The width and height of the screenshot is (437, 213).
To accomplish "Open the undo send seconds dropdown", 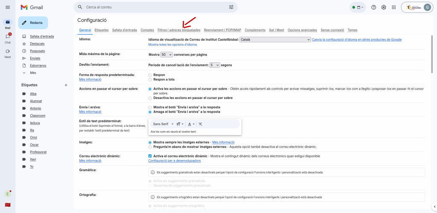I will point(215,65).
